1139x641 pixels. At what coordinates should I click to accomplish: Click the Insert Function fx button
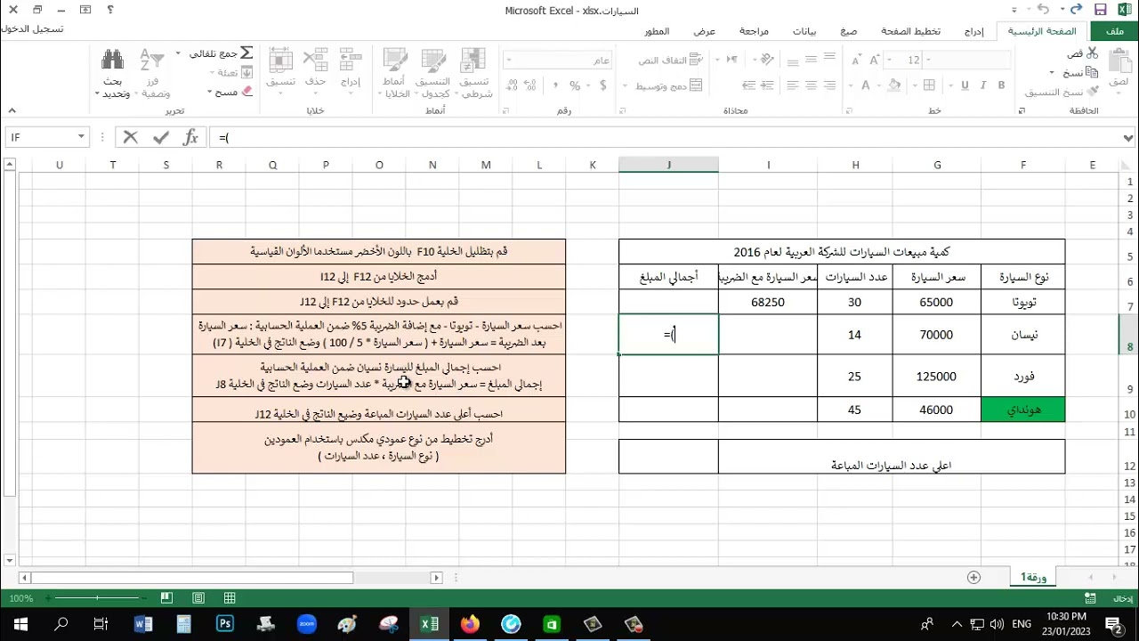pyautogui.click(x=190, y=137)
